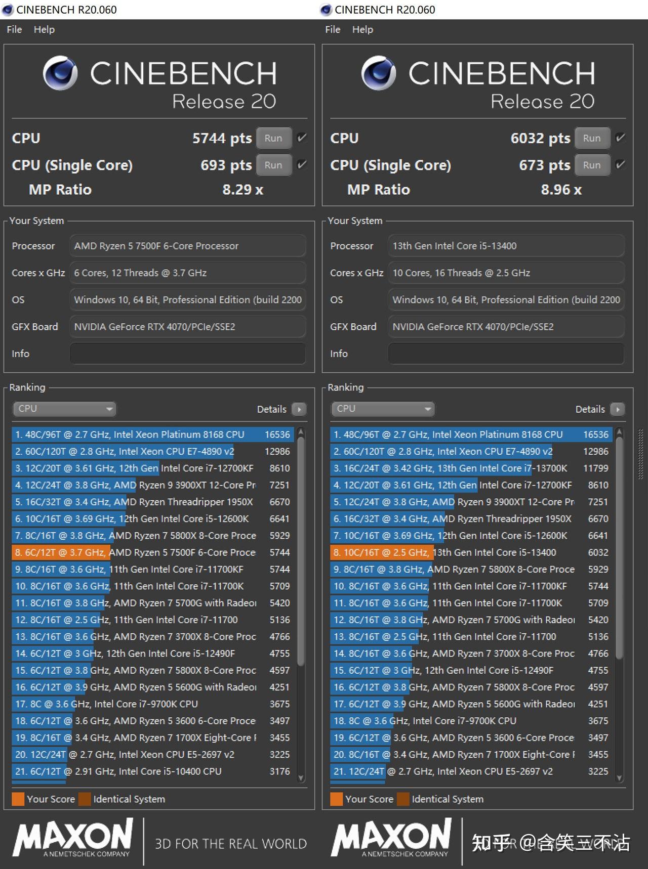
Task: Select Xeon E7-4890 v2 row in right ranking
Action: click(x=471, y=451)
